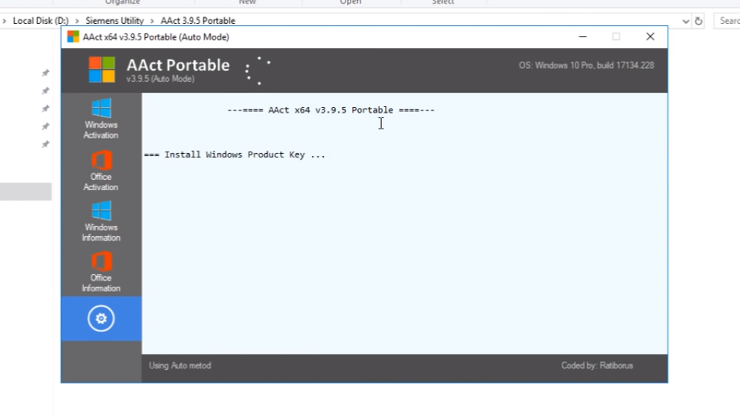
Task: Click the 'AAct x64 v3.9.5 Portable' log header
Action: 331,110
